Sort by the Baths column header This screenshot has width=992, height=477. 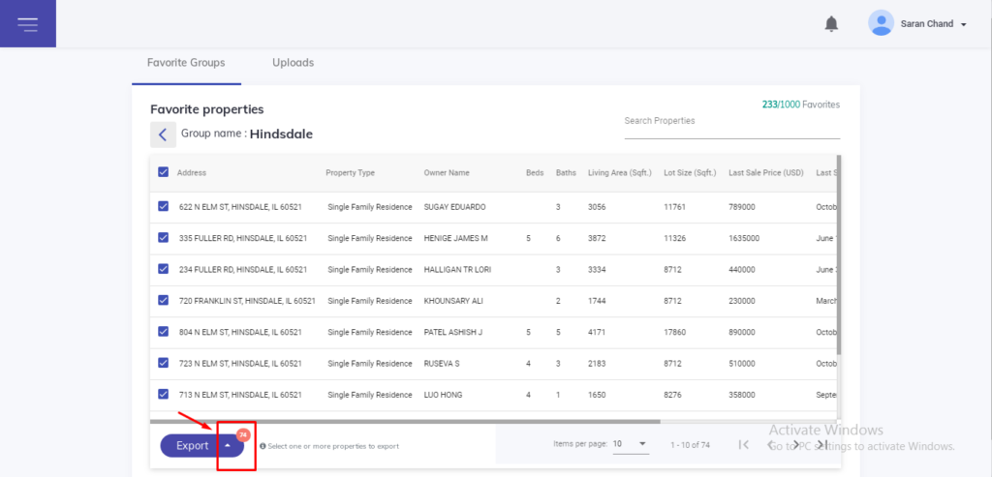(566, 172)
